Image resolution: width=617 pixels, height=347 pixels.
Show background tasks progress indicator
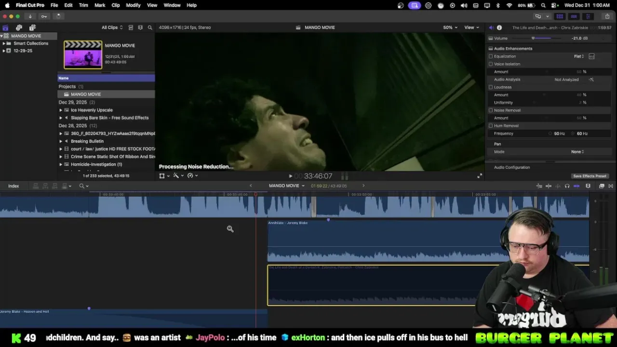58,16
